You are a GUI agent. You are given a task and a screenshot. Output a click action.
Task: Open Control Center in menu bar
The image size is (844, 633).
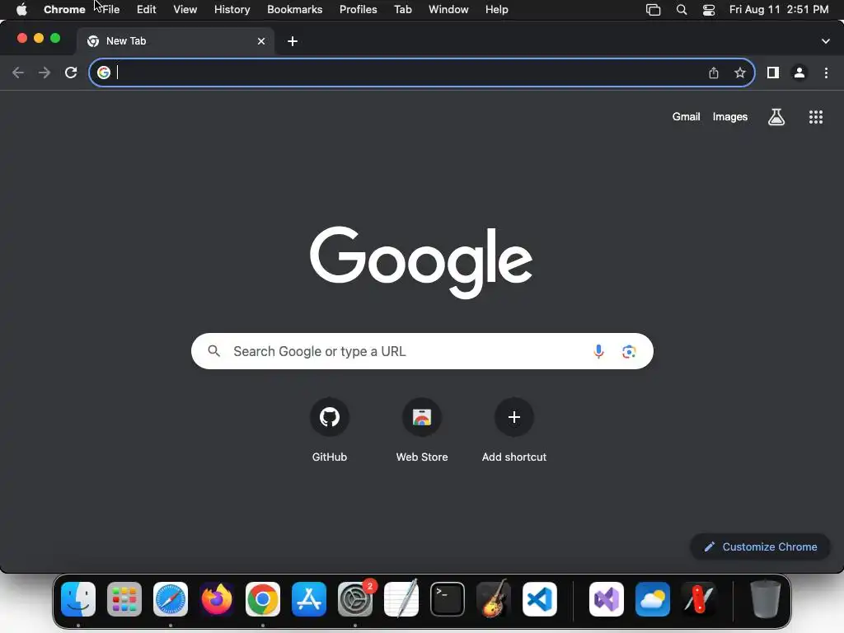point(709,10)
